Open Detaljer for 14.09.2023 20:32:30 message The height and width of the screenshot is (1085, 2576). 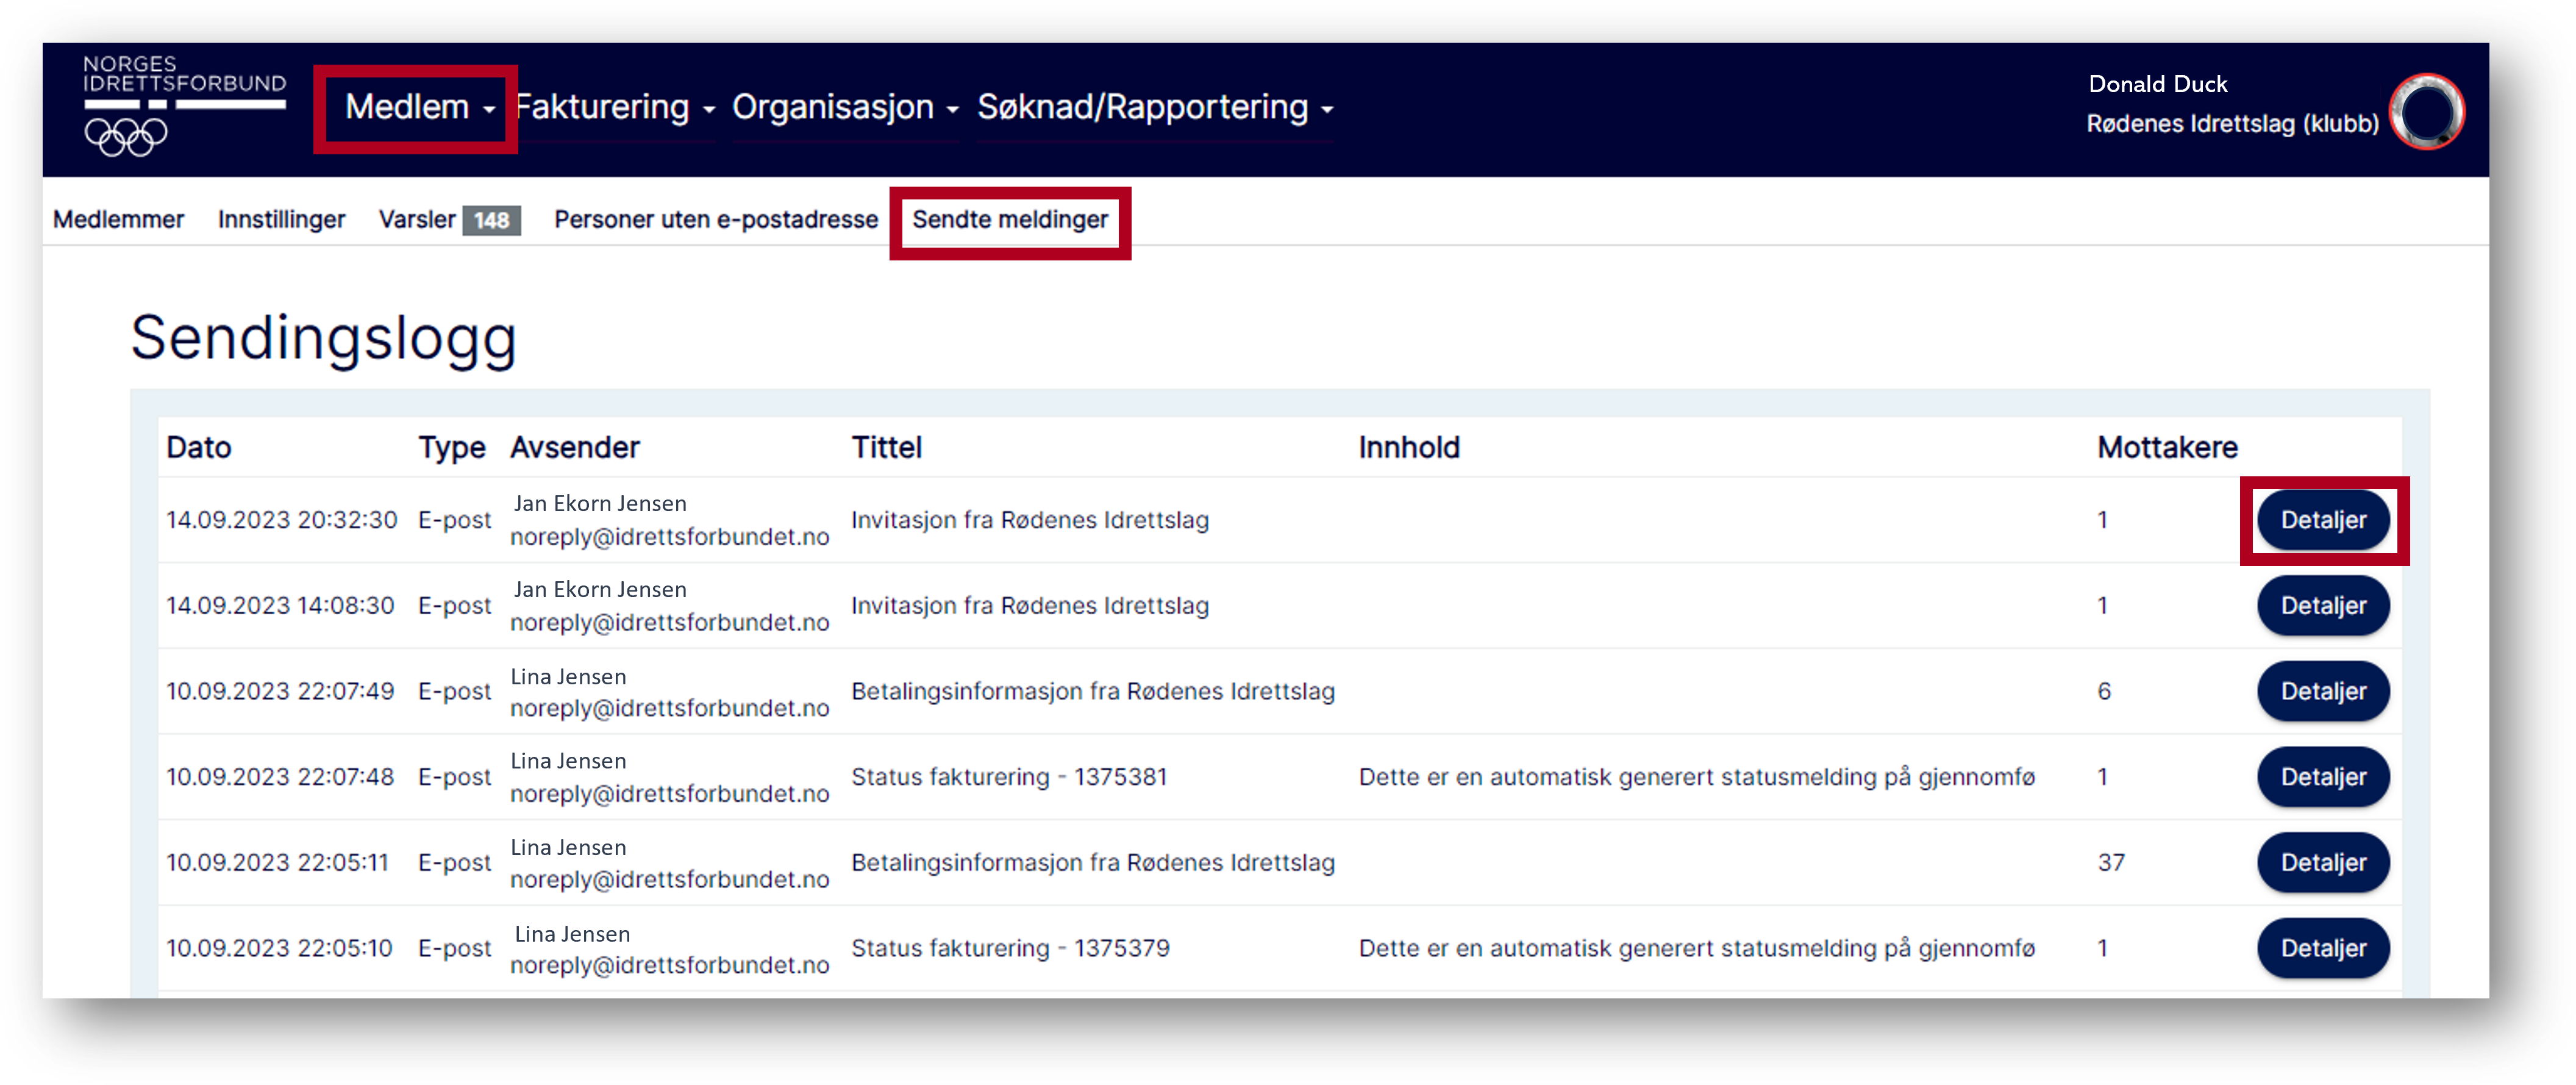click(2323, 520)
